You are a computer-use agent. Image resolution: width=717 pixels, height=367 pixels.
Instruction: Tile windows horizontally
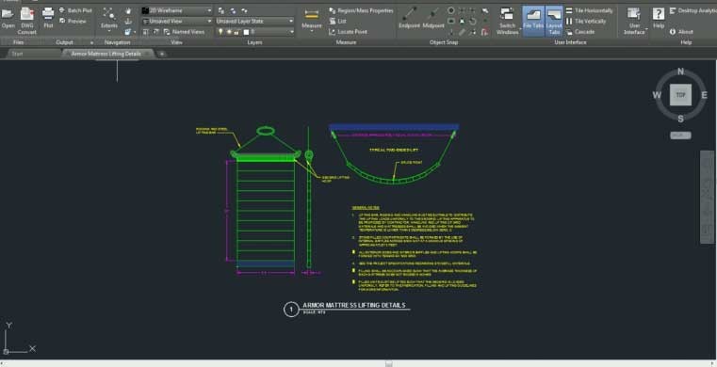pos(589,10)
